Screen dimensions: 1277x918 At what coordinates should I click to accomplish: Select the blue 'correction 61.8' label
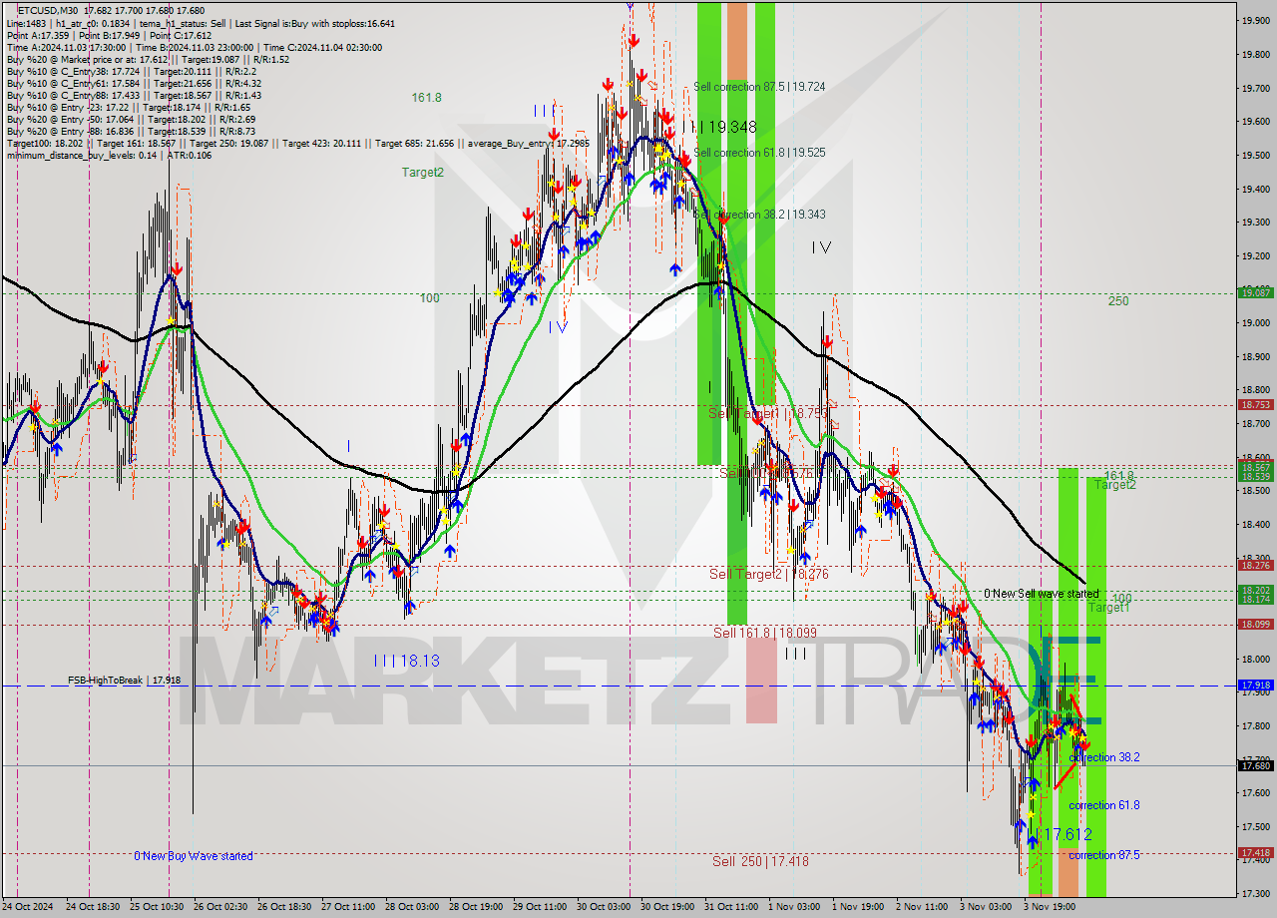tap(1104, 805)
